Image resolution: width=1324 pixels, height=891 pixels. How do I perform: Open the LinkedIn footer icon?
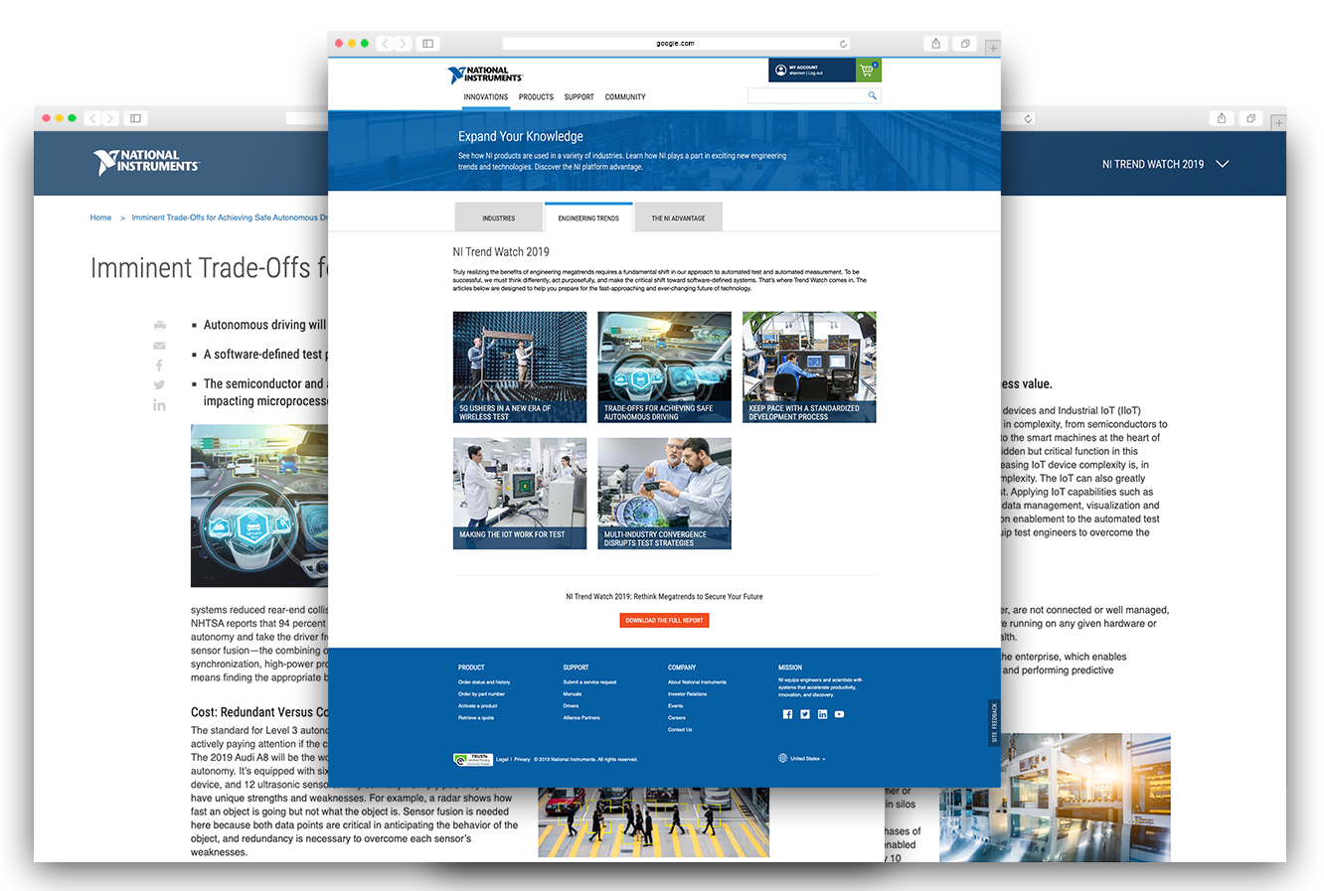[x=822, y=714]
